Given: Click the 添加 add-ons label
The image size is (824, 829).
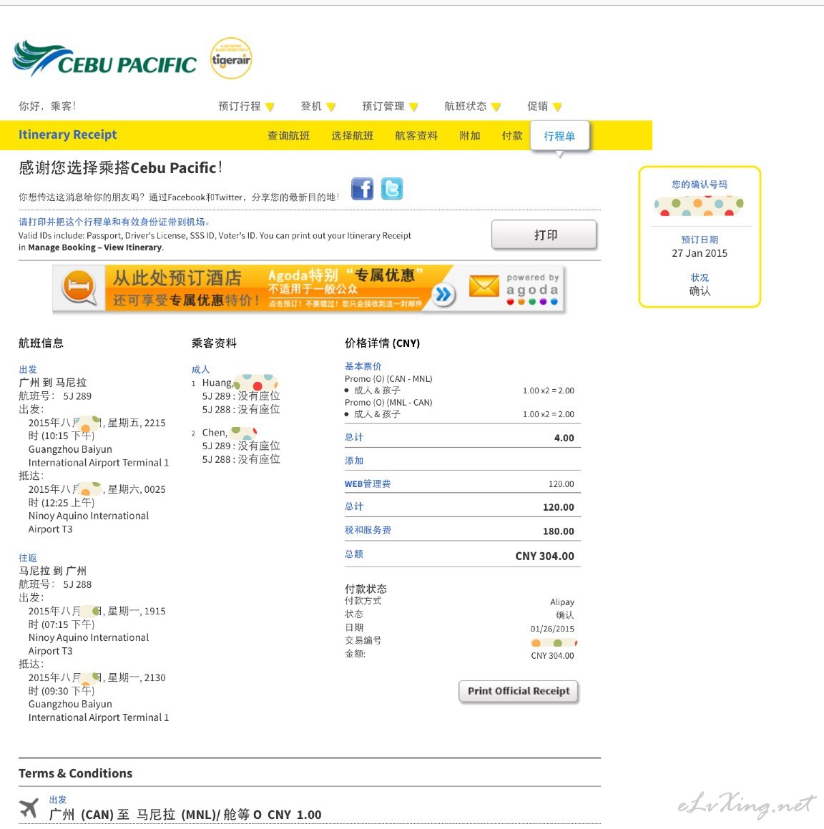Looking at the screenshot, I should coord(354,461).
